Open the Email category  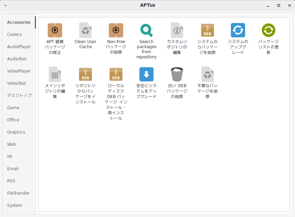tap(19, 169)
